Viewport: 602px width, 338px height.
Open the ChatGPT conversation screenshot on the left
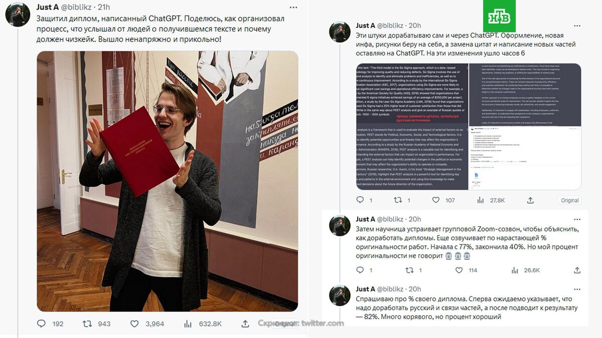point(412,127)
